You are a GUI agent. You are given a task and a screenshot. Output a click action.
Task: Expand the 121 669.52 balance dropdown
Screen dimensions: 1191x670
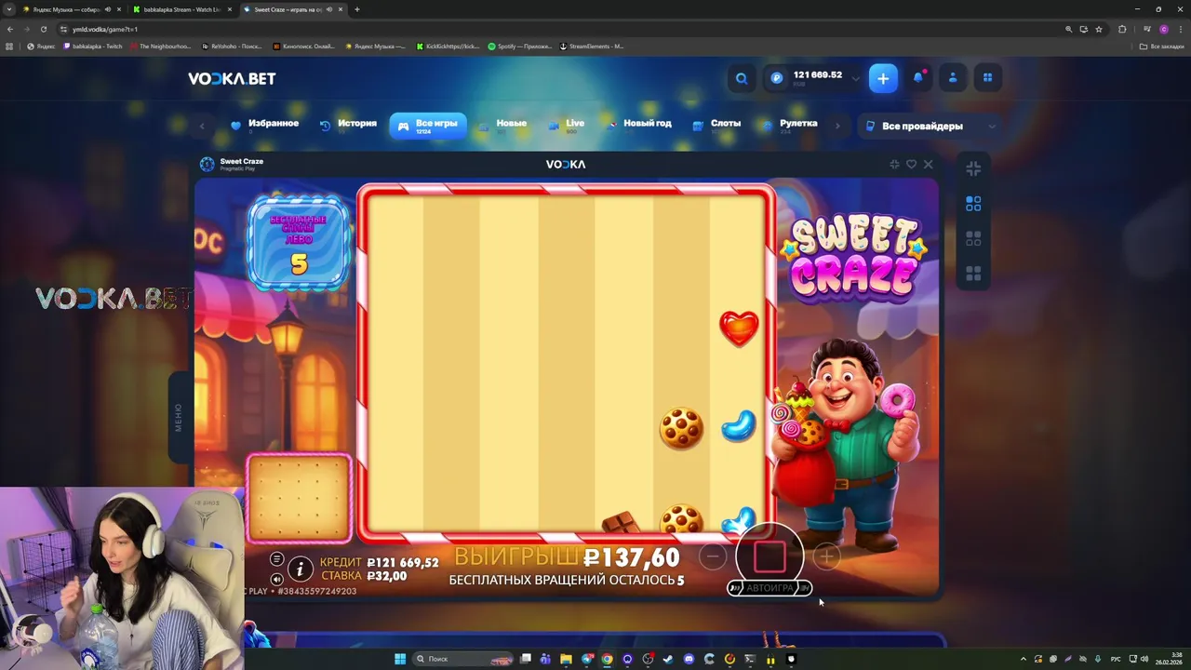coord(856,79)
